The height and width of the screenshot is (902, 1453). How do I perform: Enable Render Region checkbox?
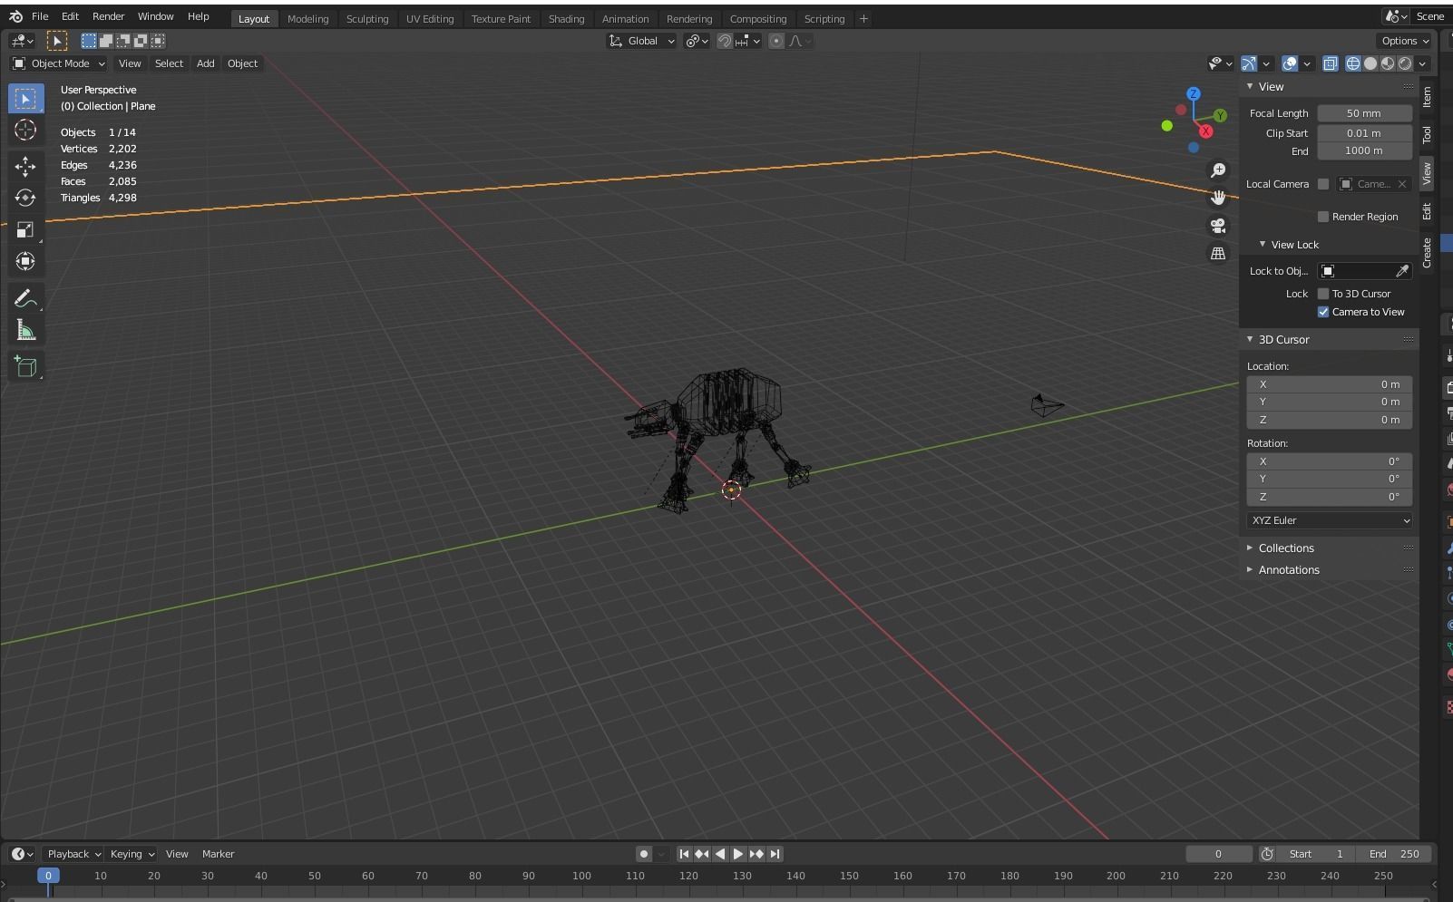[x=1323, y=217]
